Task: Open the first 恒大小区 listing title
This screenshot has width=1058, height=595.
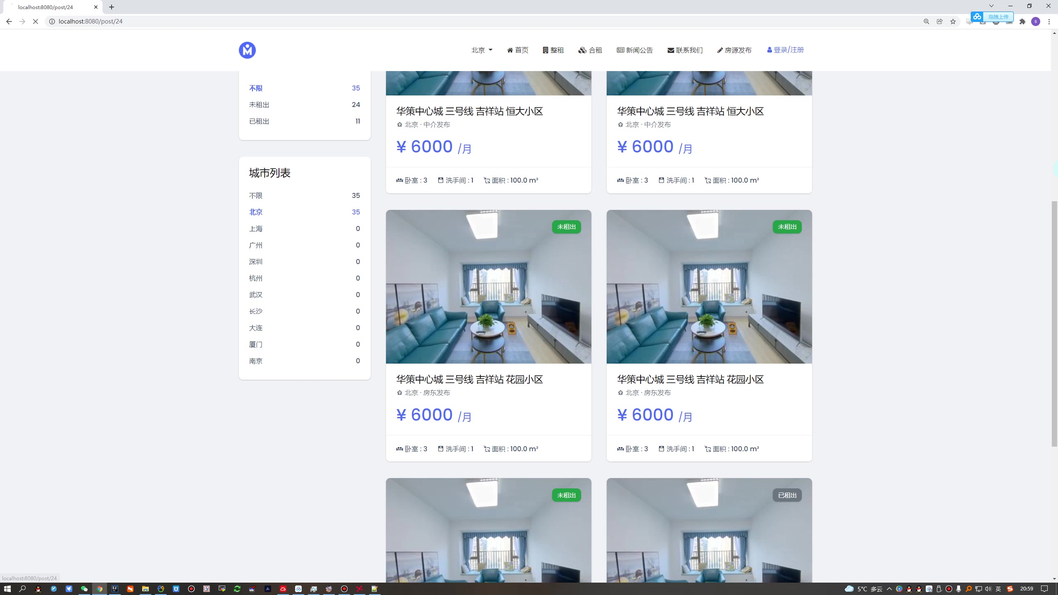Action: [469, 111]
